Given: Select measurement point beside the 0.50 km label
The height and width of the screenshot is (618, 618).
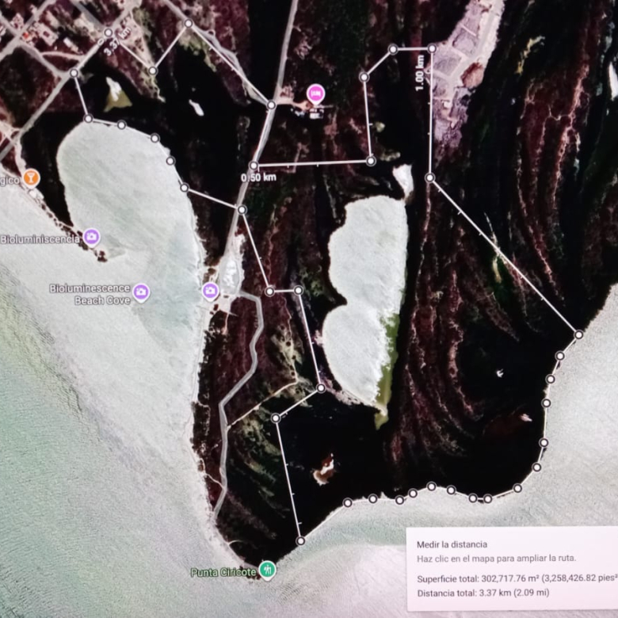Looking at the screenshot, I should click(254, 166).
